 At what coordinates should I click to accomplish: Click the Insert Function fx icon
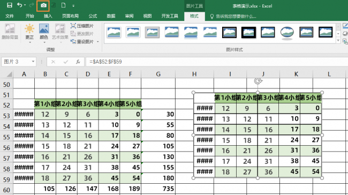[x=78, y=62]
